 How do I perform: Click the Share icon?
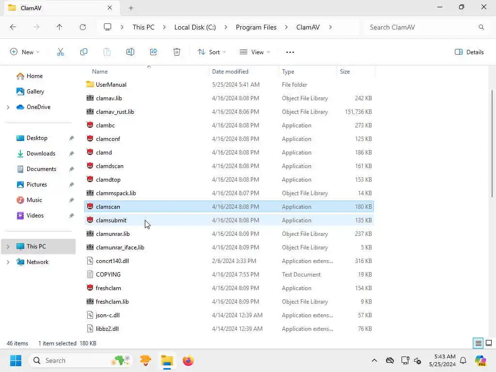click(154, 52)
